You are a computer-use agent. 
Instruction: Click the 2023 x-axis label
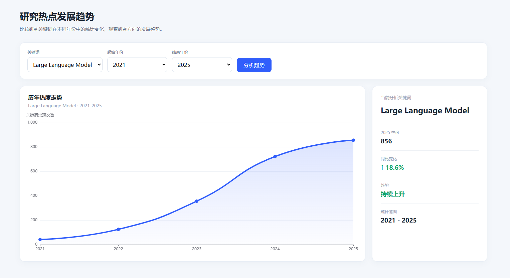point(197,249)
